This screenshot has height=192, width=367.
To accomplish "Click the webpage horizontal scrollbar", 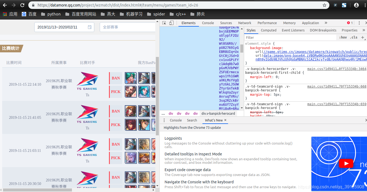I will coord(37,190).
